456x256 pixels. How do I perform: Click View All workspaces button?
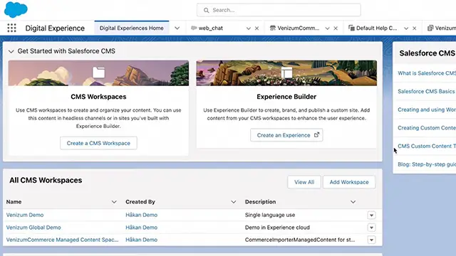[304, 182]
